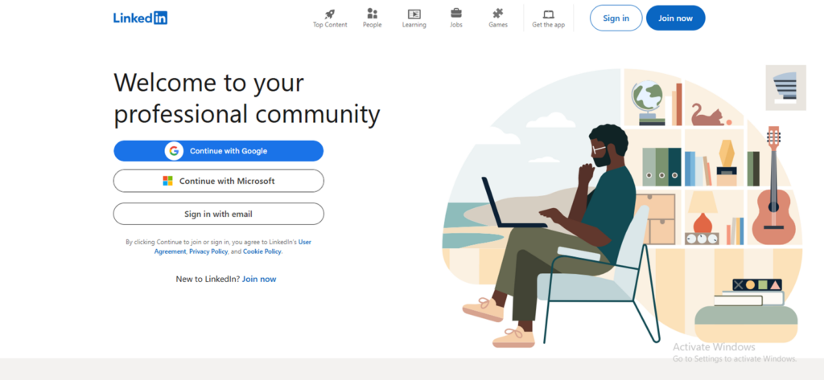Open the People nav item
Screen dimensions: 824x380
pyautogui.click(x=372, y=18)
